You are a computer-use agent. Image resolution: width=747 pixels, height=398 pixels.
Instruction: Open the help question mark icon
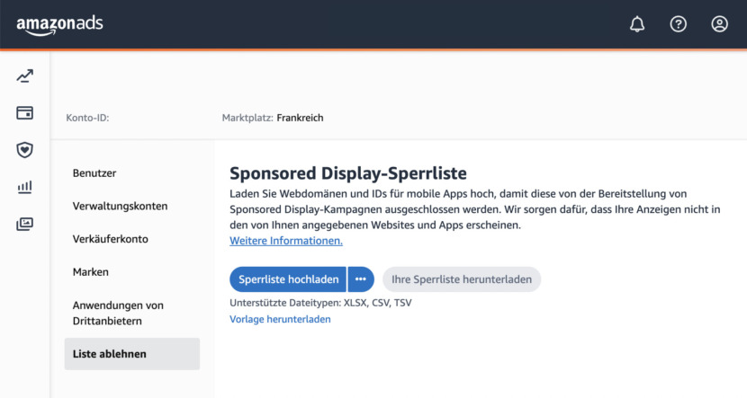tap(678, 23)
